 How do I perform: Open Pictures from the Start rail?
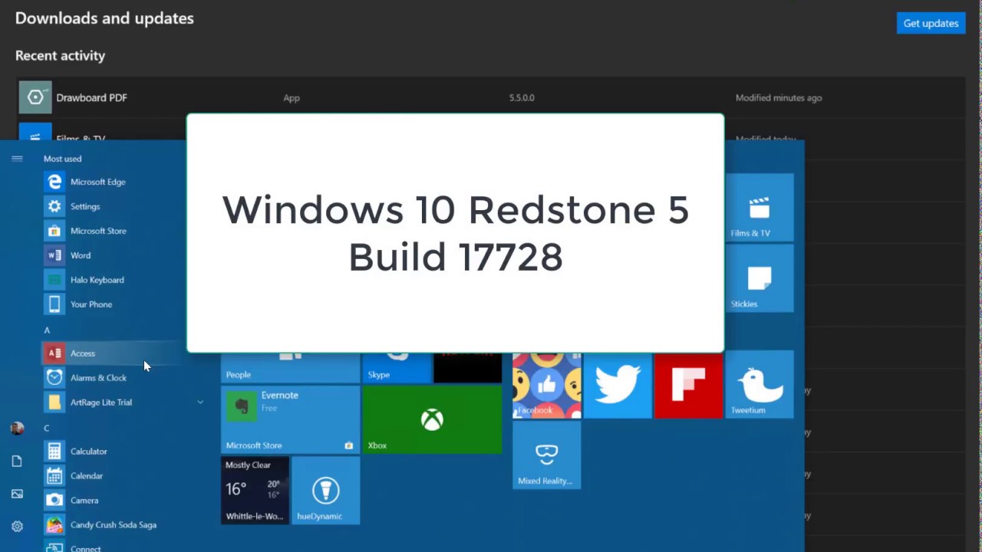[x=17, y=494]
